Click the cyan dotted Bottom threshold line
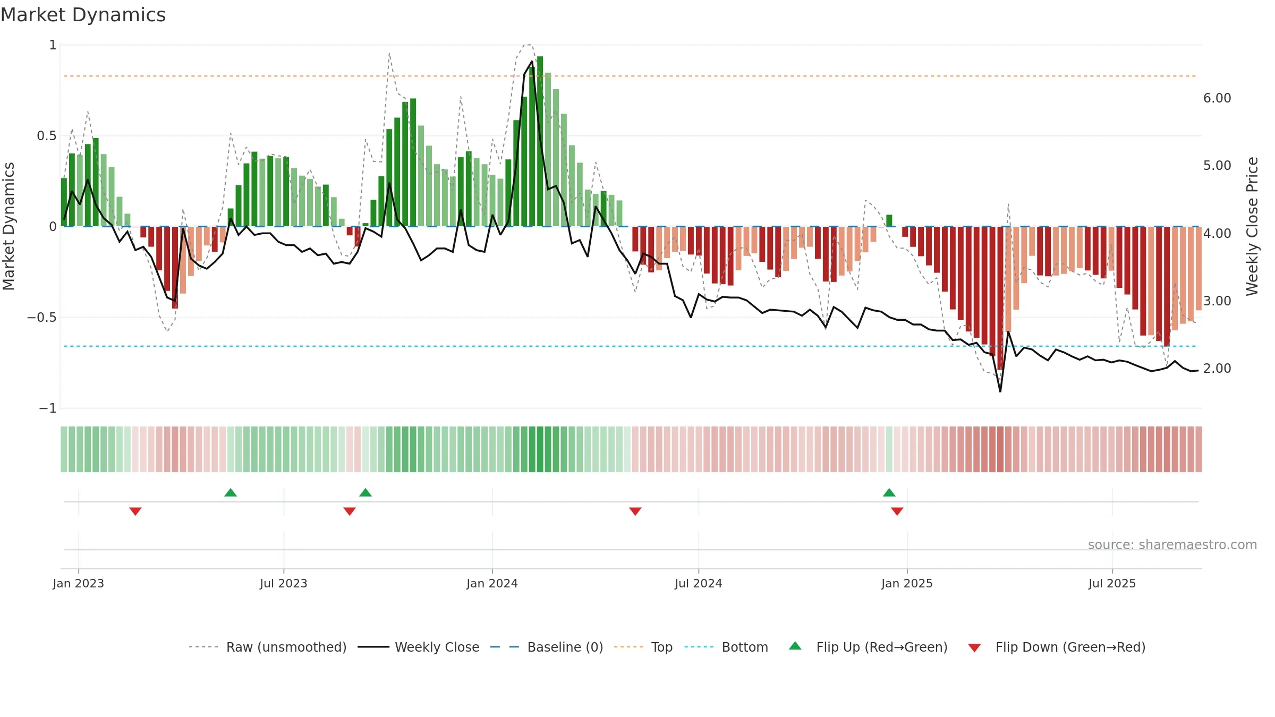 pos(630,346)
